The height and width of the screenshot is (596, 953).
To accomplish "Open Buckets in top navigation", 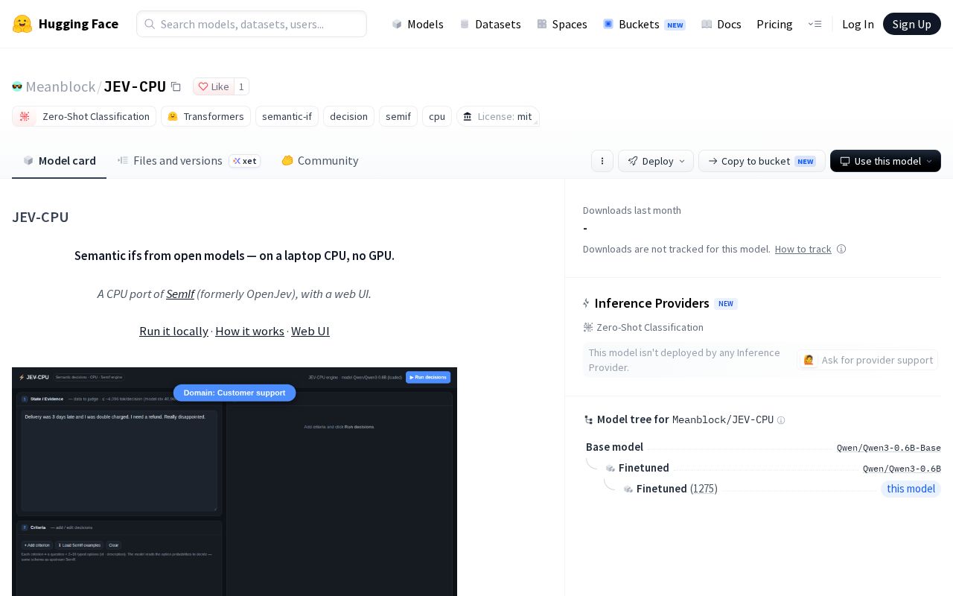I will pyautogui.click(x=644, y=24).
